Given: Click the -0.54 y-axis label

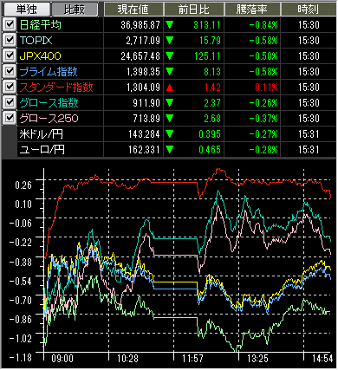Looking at the screenshot, I should click(x=21, y=281).
